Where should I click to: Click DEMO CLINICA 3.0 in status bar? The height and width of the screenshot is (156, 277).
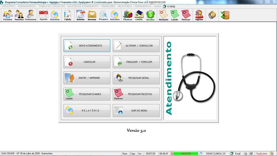click(x=216, y=154)
